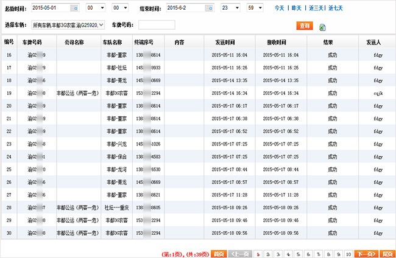Select the 近七天 quick range link
Screen dimensions: 396x258
(336, 8)
